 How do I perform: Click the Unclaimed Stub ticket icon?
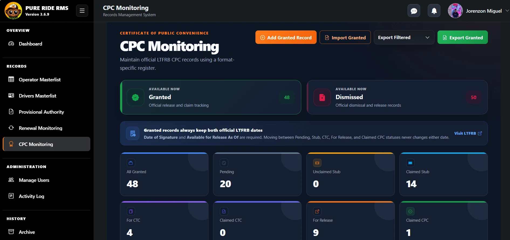tap(317, 163)
